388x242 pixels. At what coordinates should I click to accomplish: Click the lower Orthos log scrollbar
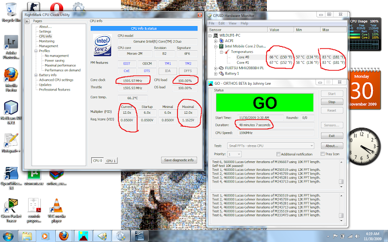(x=341, y=208)
